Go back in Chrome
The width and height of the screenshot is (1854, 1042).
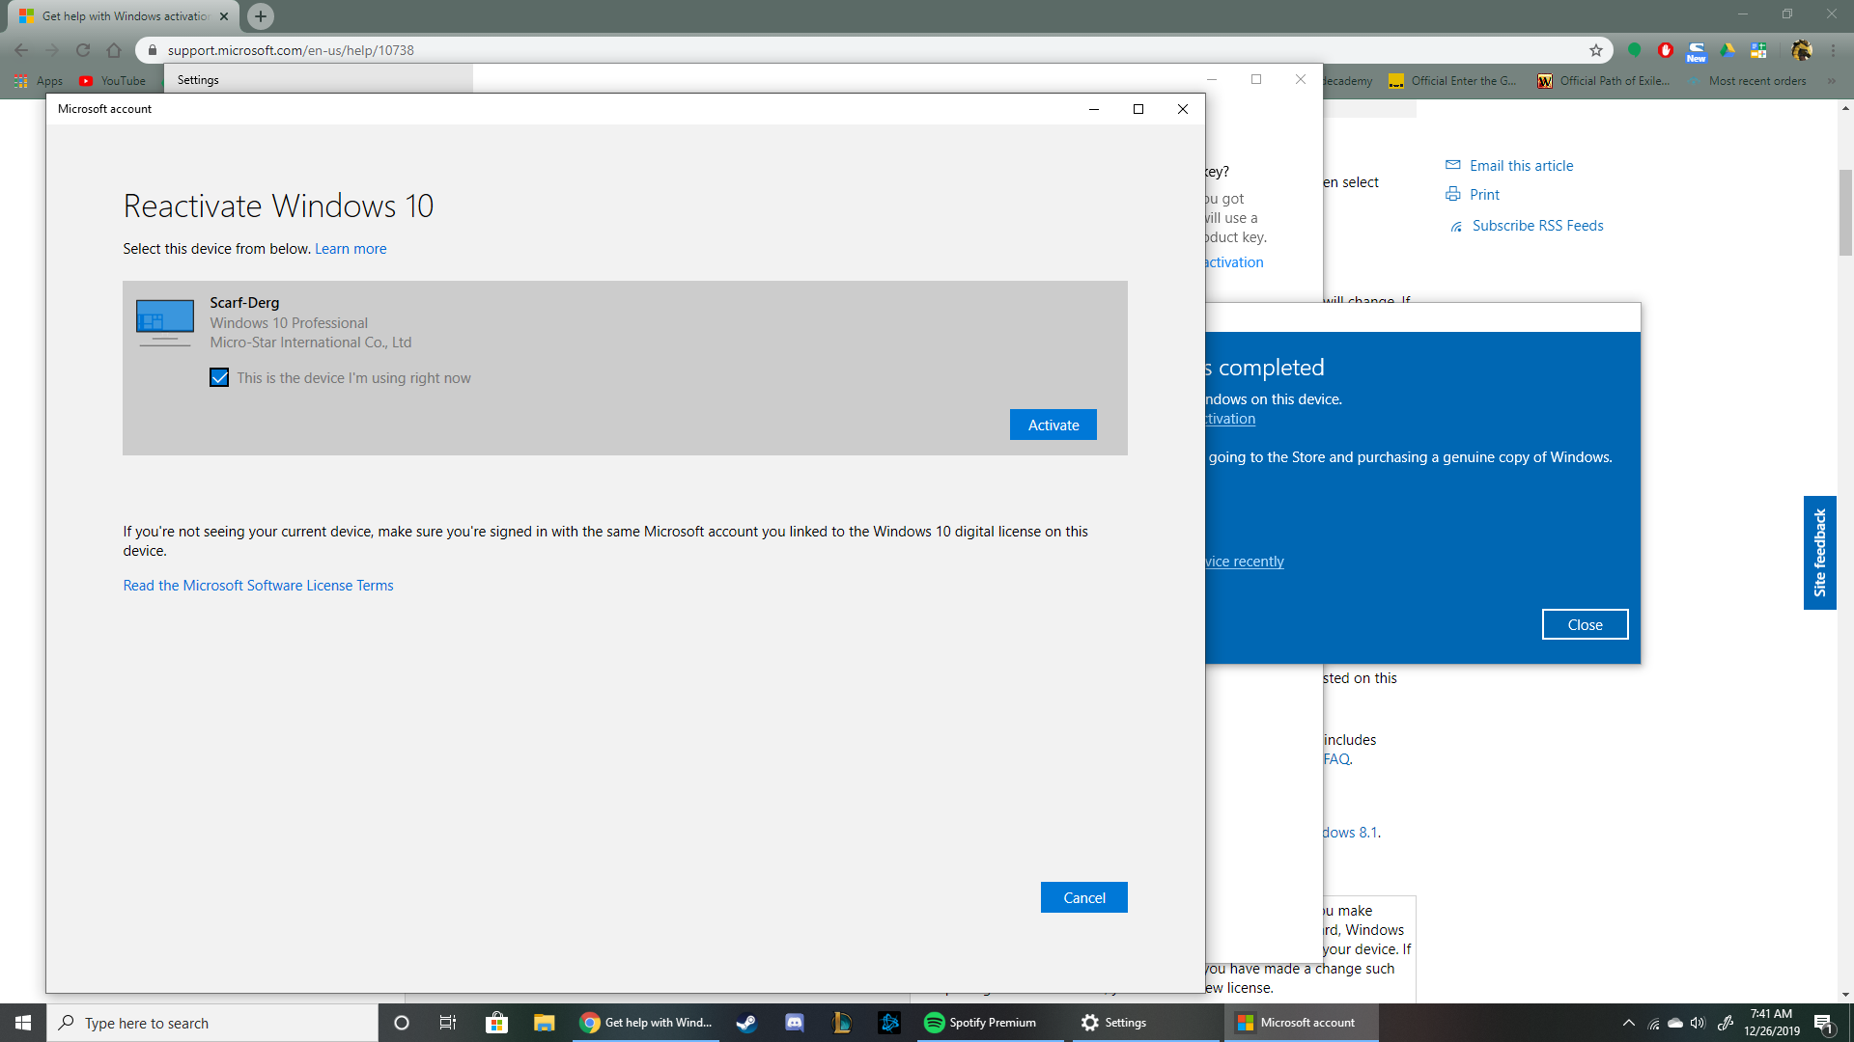21,50
